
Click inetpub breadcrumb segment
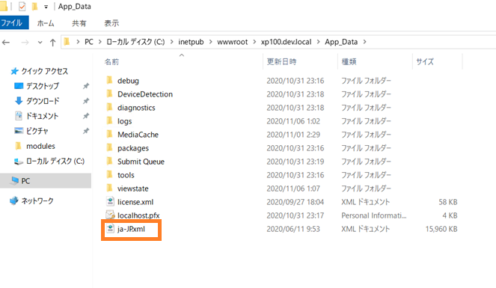click(x=191, y=42)
